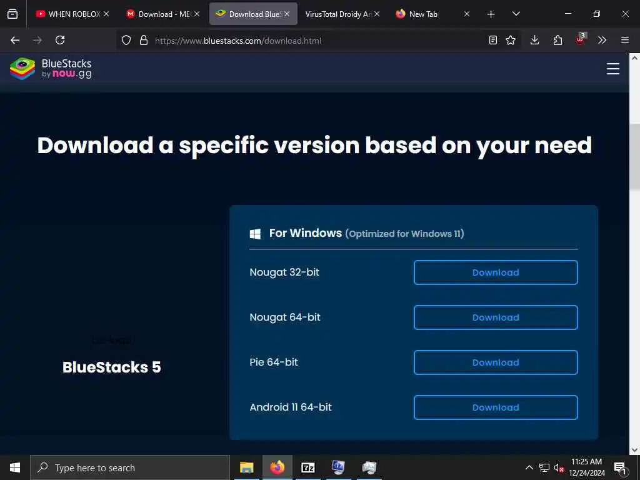This screenshot has width=640, height=480.
Task: Close the Download BlueStacks tab
Action: (x=287, y=14)
